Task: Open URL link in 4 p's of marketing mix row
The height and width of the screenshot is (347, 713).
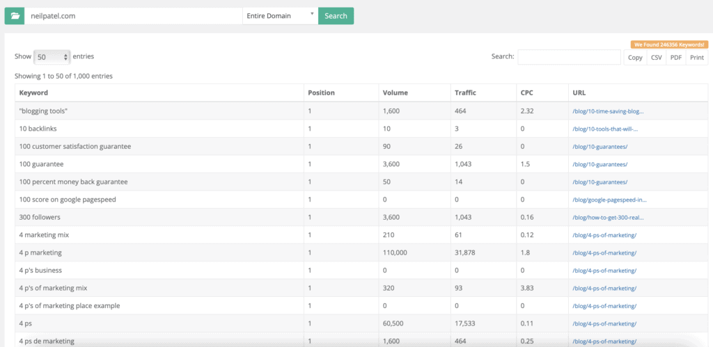Action: pyautogui.click(x=604, y=288)
